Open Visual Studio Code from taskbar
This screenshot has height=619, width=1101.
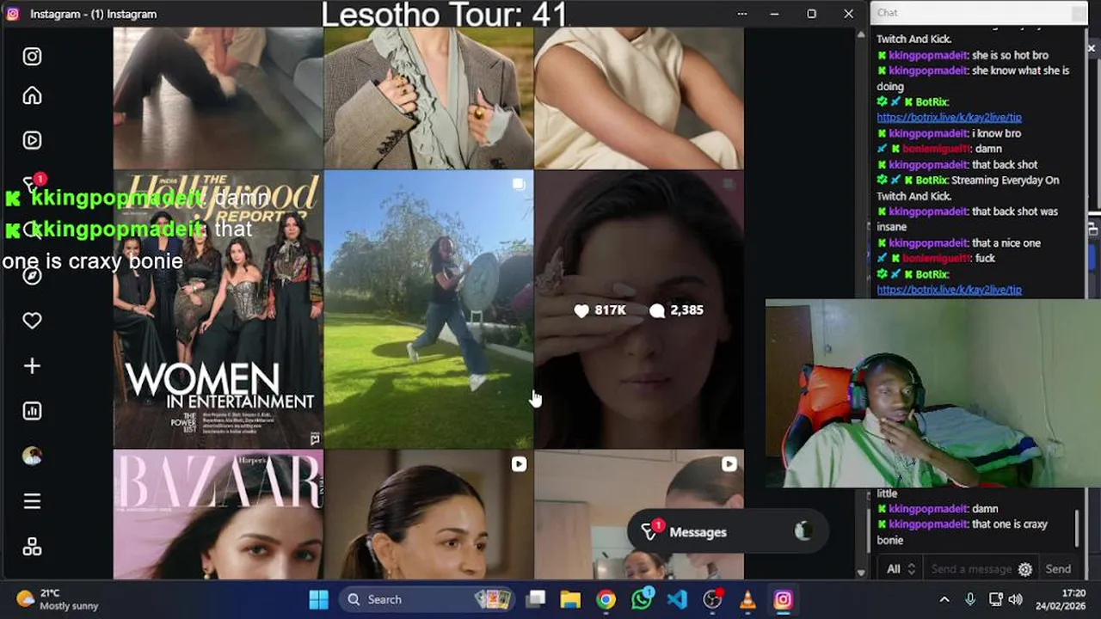point(677,599)
